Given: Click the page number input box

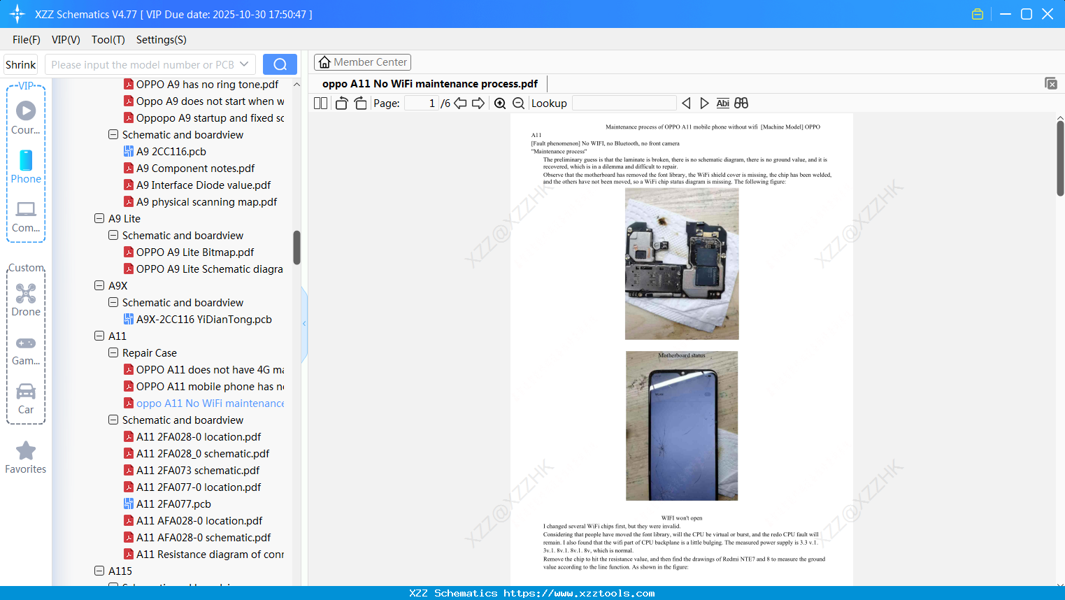Looking at the screenshot, I should (422, 103).
